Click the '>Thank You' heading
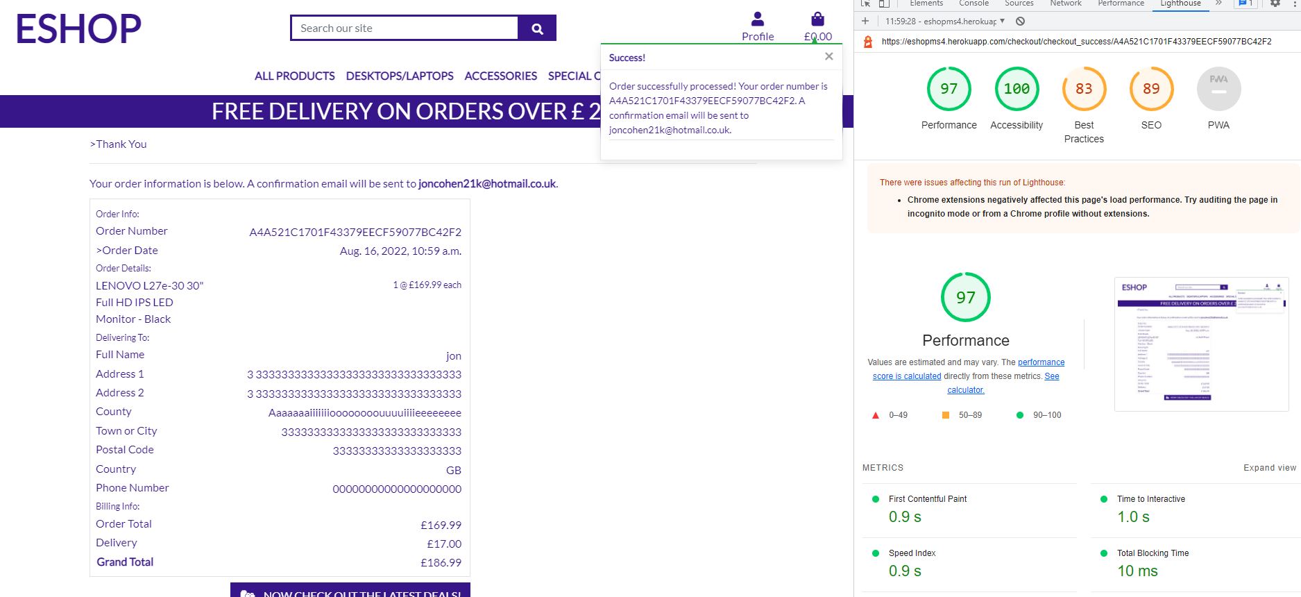 118,144
